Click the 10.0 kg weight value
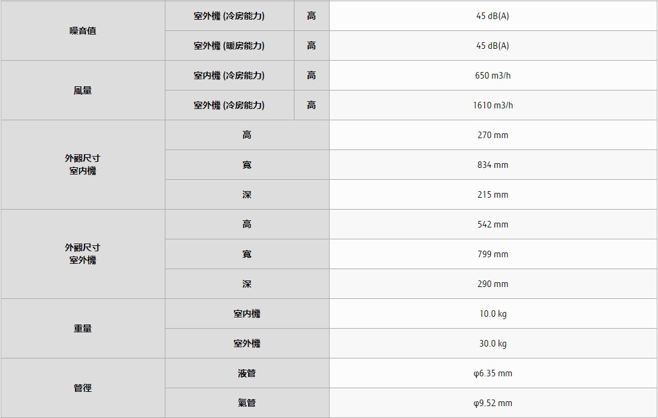658x418 pixels. (493, 314)
